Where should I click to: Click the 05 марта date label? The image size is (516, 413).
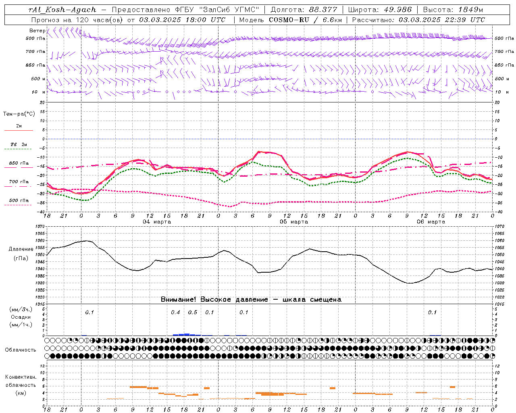294,222
